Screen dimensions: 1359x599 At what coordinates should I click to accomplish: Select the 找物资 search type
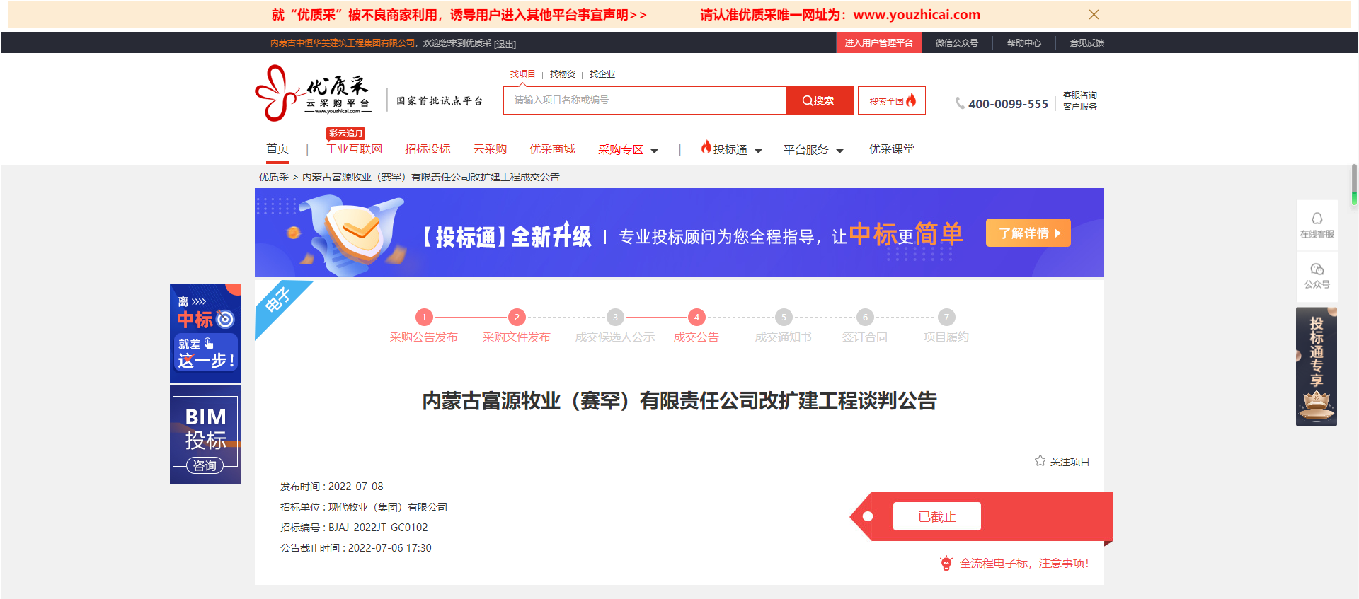pyautogui.click(x=563, y=74)
